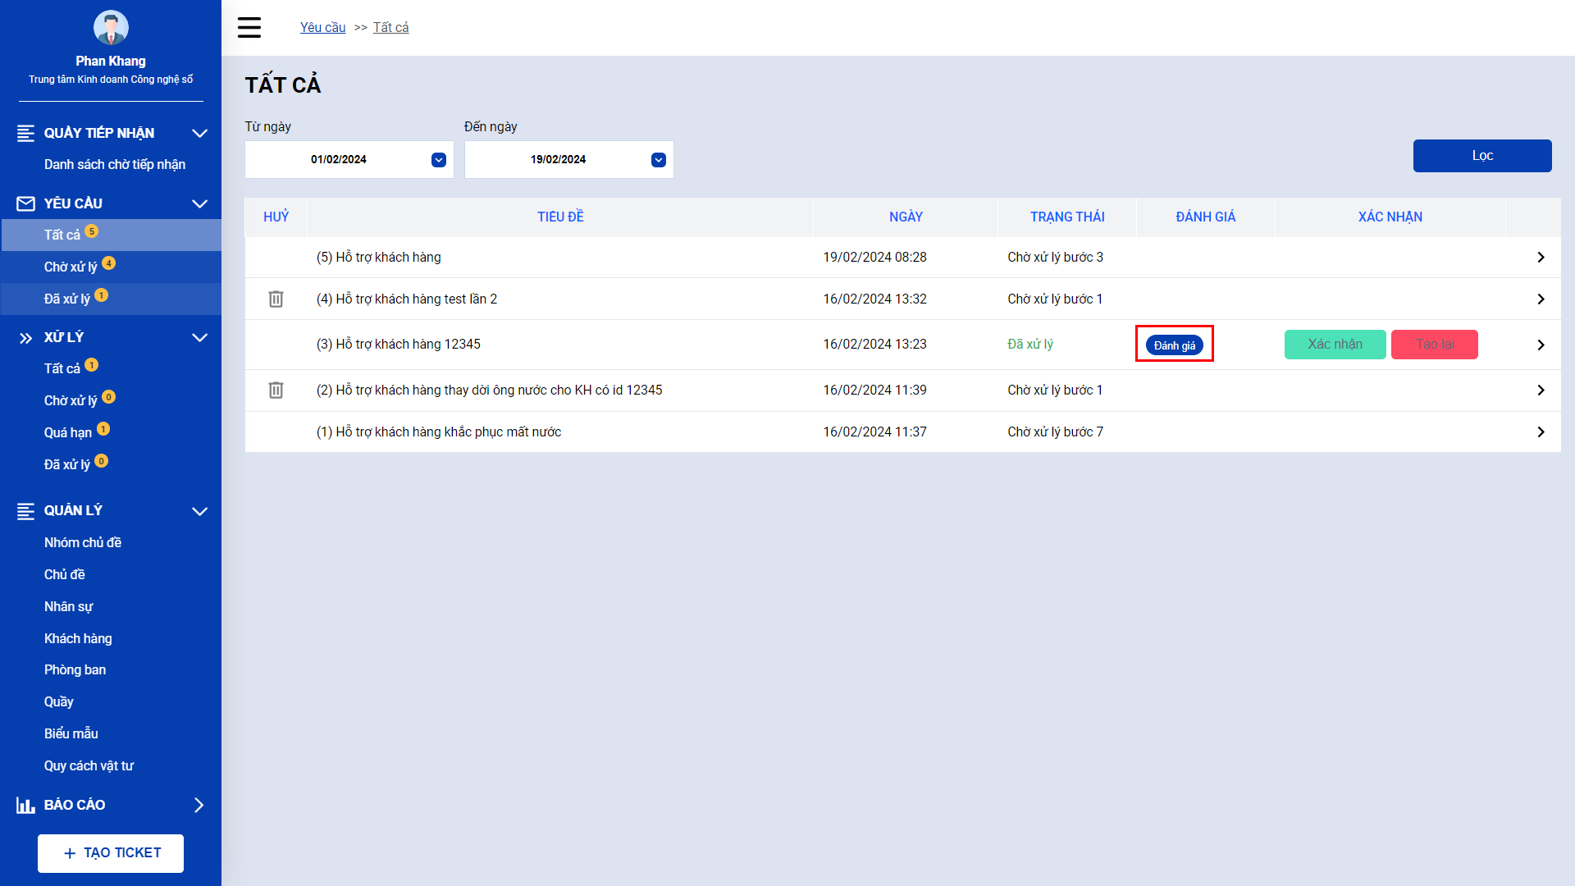This screenshot has height=886, width=1575.
Task: Select Đã xử lý under Xử lý
Action: pos(67,465)
